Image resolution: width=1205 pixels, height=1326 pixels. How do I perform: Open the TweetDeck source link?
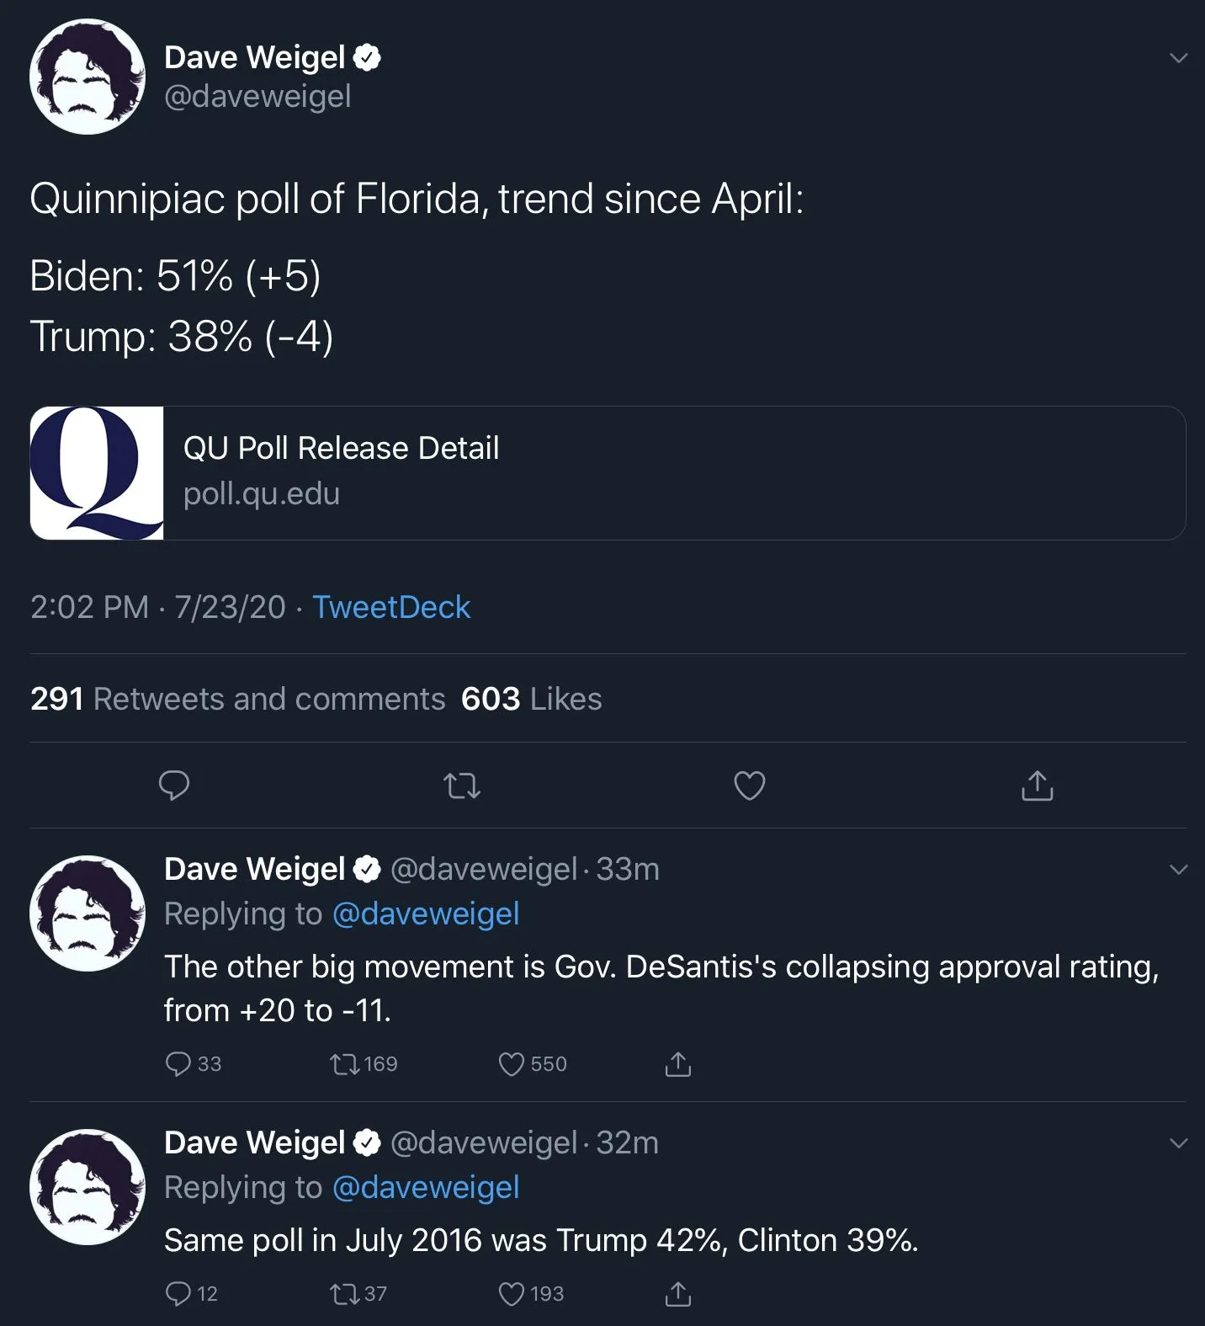tap(391, 607)
